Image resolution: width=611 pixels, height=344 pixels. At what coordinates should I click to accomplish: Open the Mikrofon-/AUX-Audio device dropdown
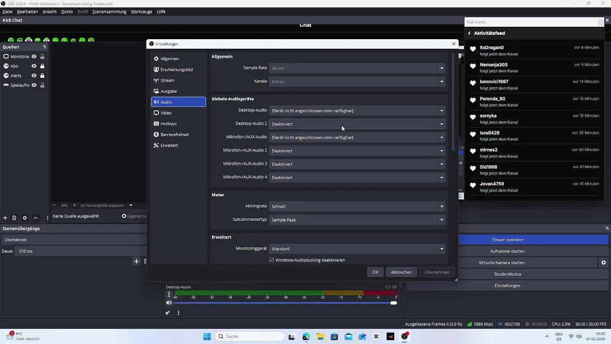[357, 137]
